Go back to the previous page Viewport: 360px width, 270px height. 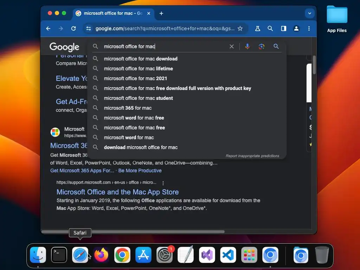point(48,28)
